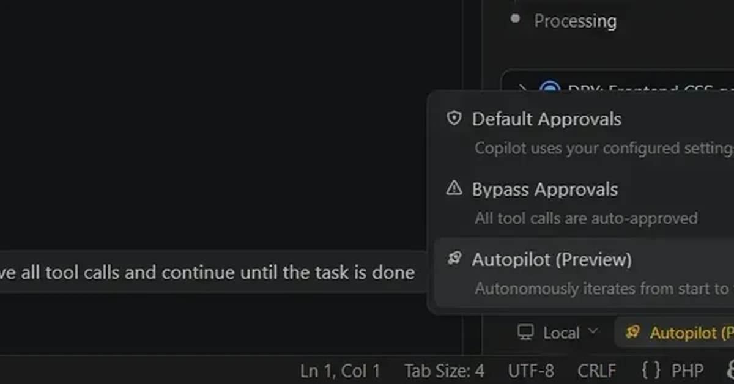Select Bypass Approvals from the menu
This screenshot has width=734, height=384.
click(x=544, y=188)
